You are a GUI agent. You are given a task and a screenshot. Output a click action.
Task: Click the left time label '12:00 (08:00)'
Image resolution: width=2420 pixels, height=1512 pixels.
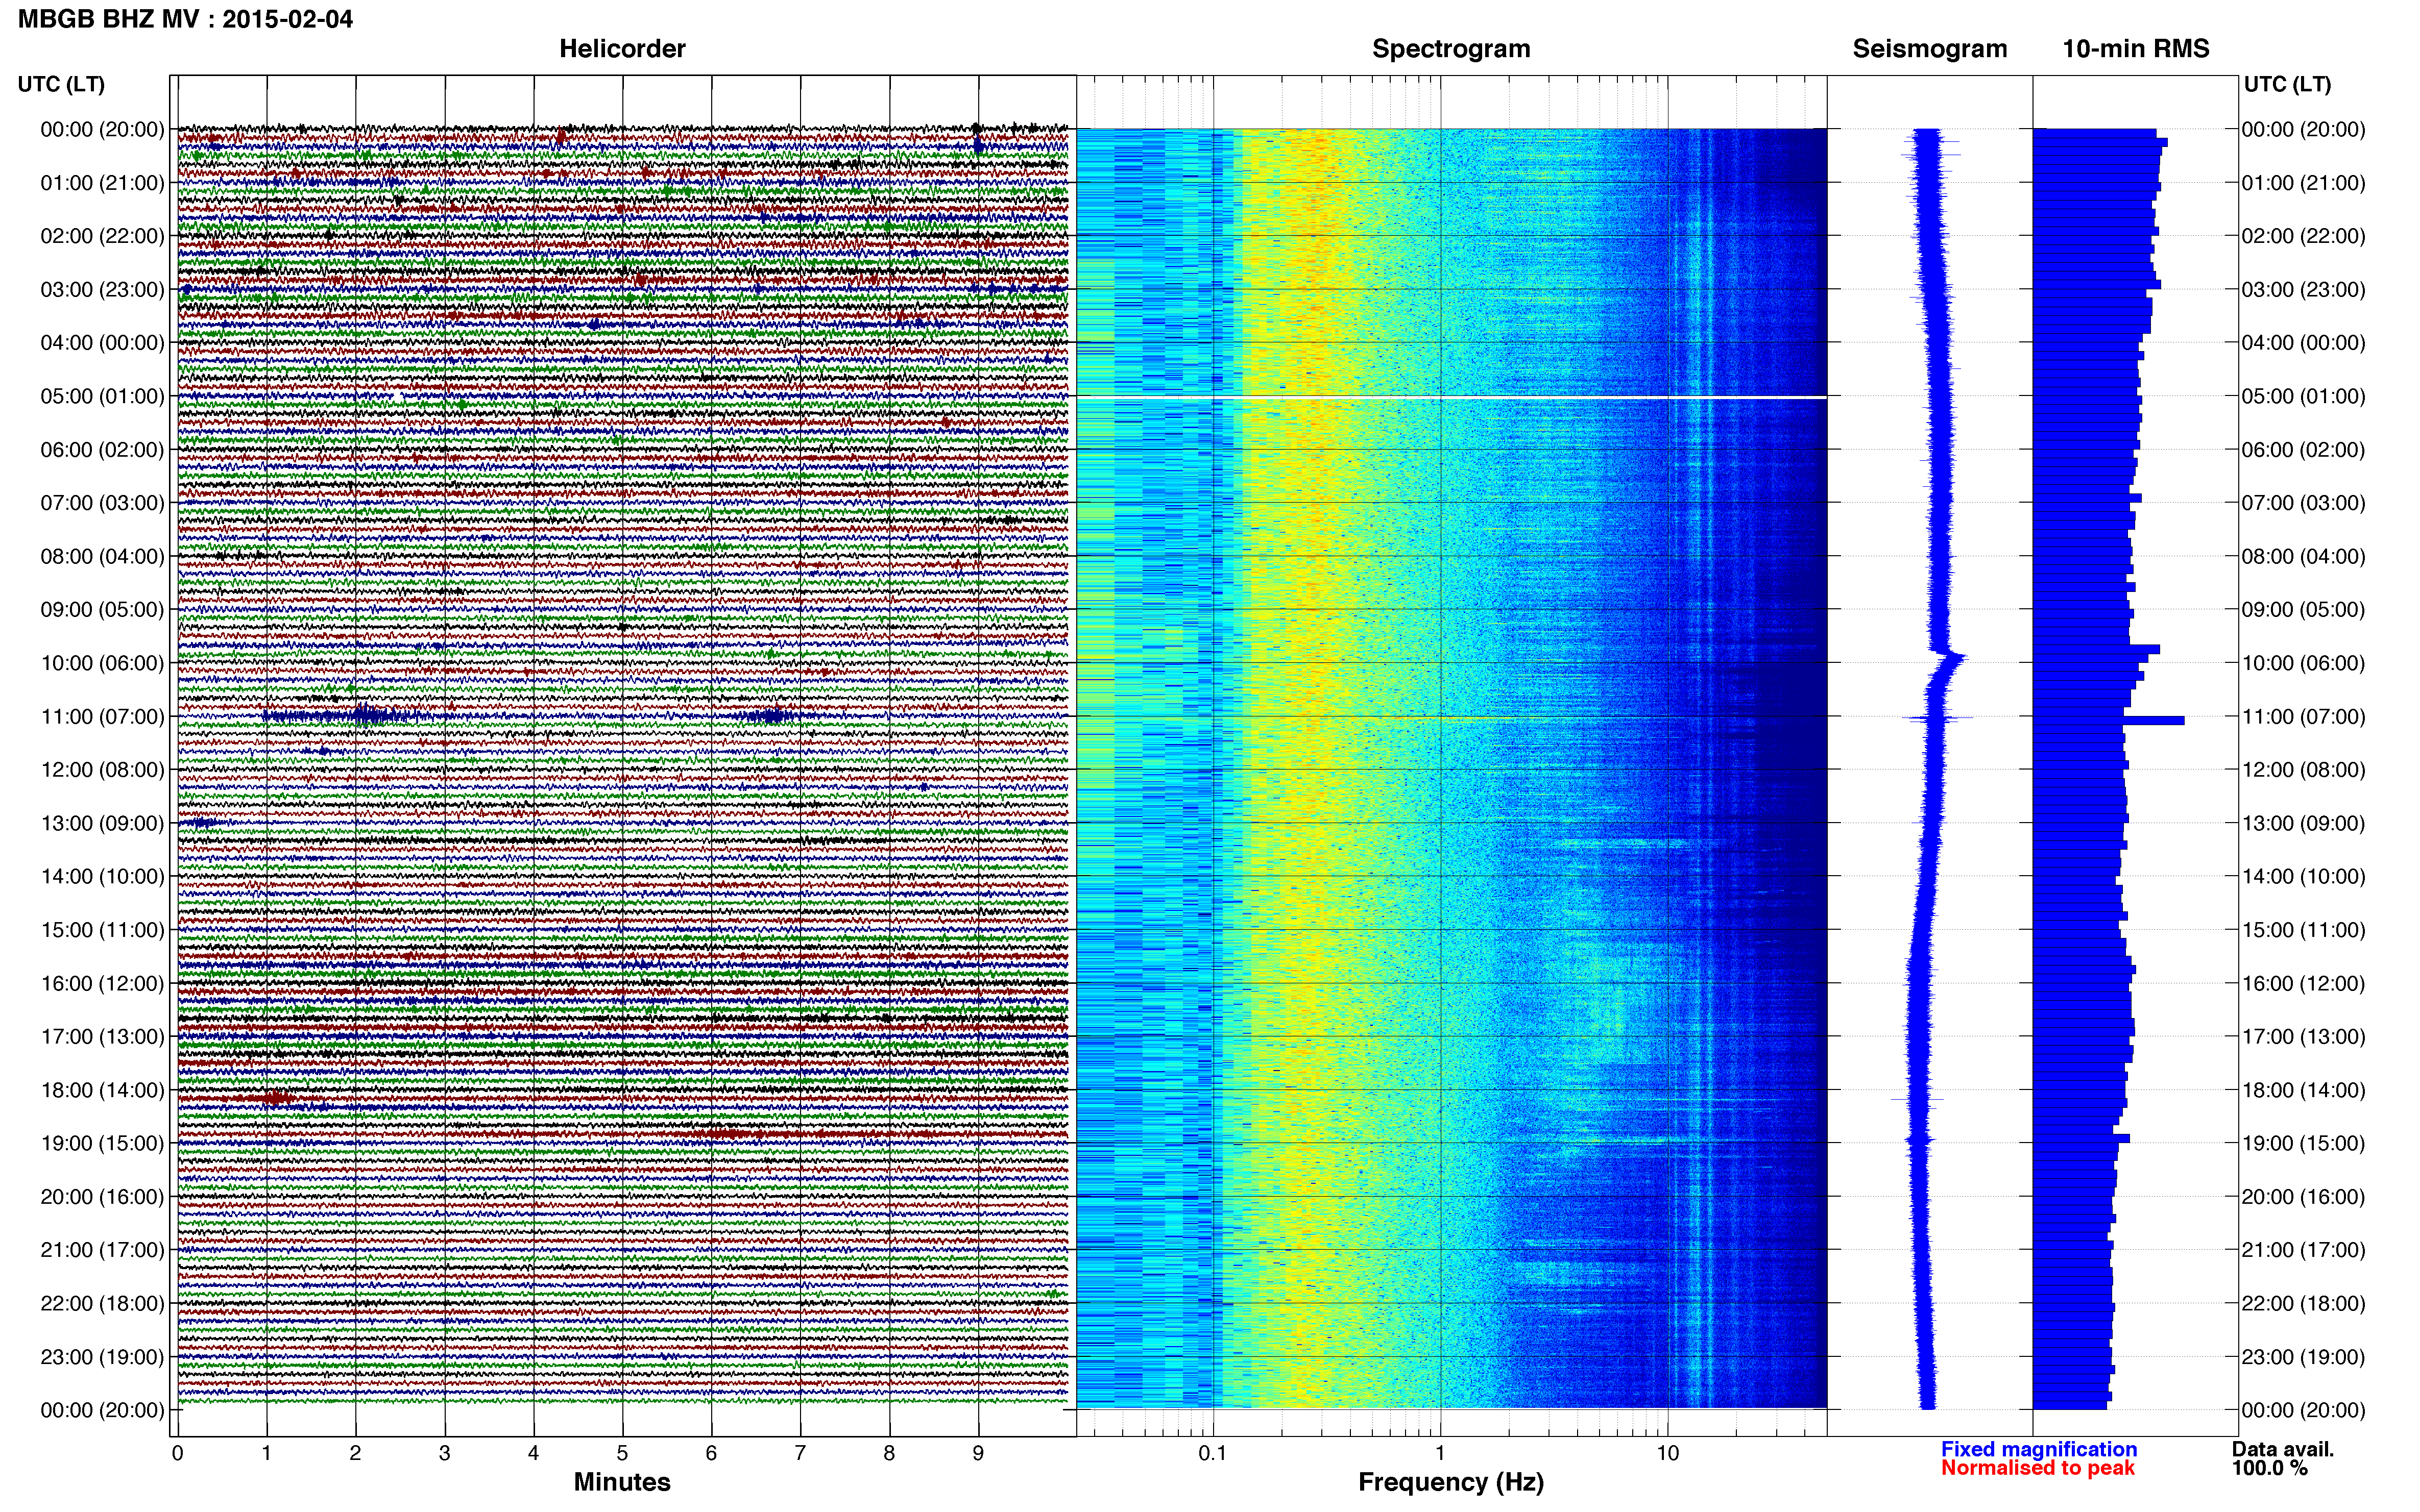[102, 770]
